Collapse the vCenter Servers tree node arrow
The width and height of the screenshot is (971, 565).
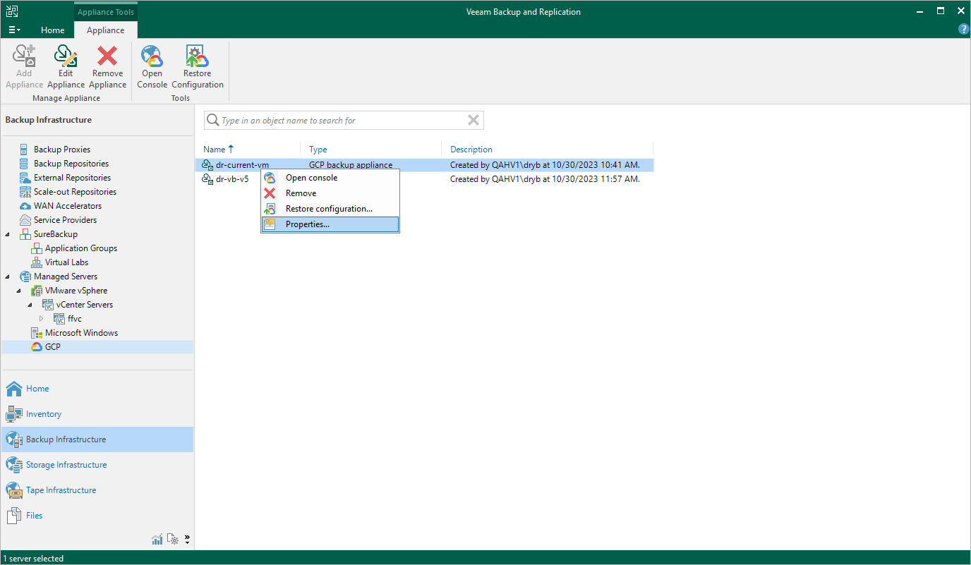pyautogui.click(x=30, y=305)
